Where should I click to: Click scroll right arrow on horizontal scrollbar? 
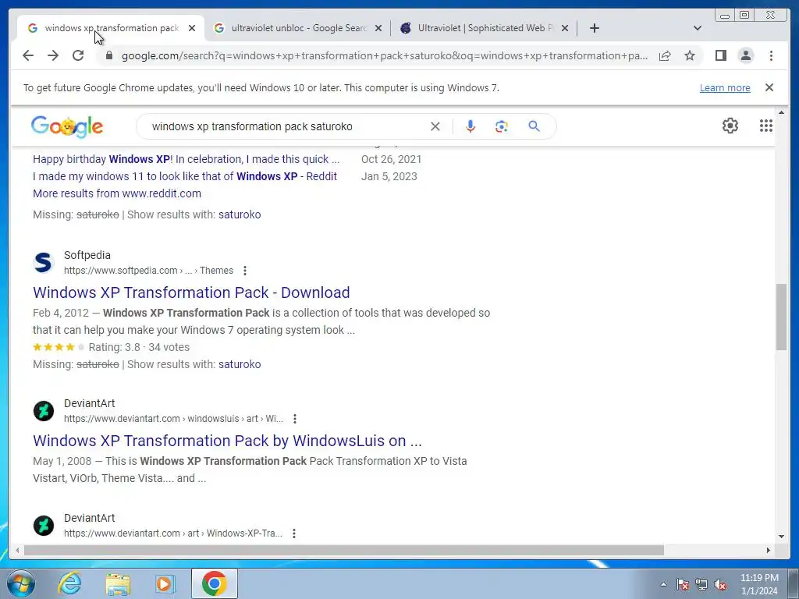pos(769,550)
